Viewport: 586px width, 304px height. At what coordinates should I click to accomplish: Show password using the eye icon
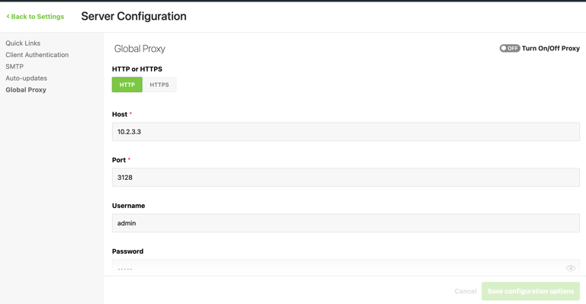click(570, 268)
